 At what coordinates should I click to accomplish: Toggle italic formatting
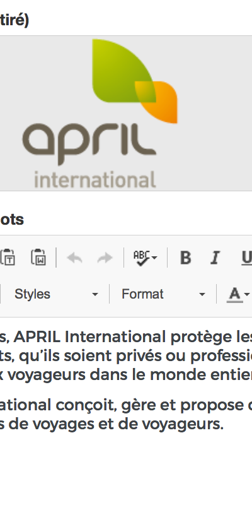(215, 258)
